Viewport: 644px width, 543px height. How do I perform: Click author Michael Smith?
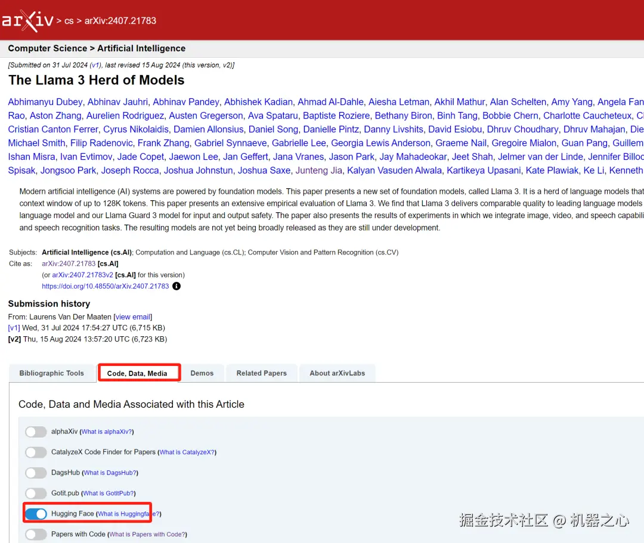point(36,143)
